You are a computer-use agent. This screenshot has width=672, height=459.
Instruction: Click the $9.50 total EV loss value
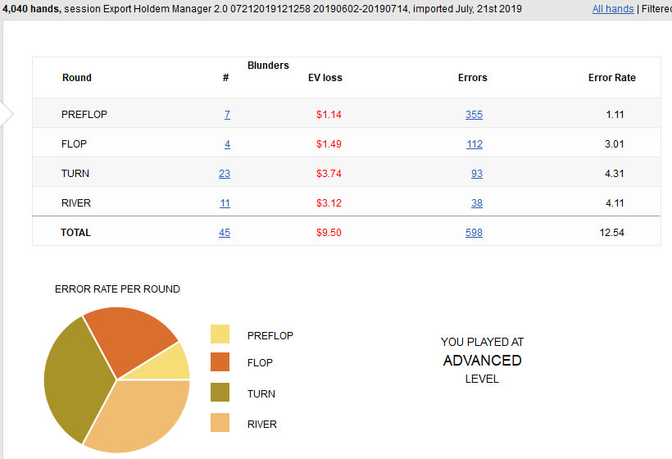tap(329, 233)
